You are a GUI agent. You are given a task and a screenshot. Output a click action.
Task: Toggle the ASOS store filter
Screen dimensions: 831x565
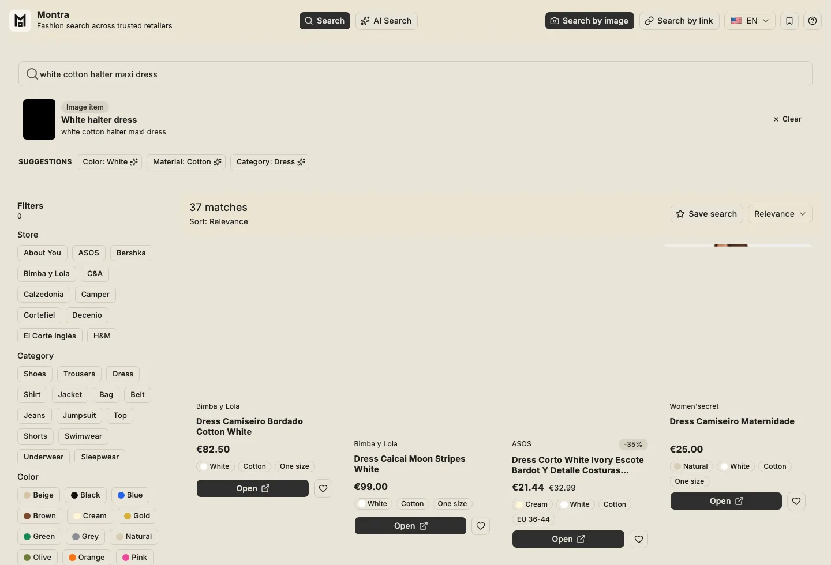89,253
